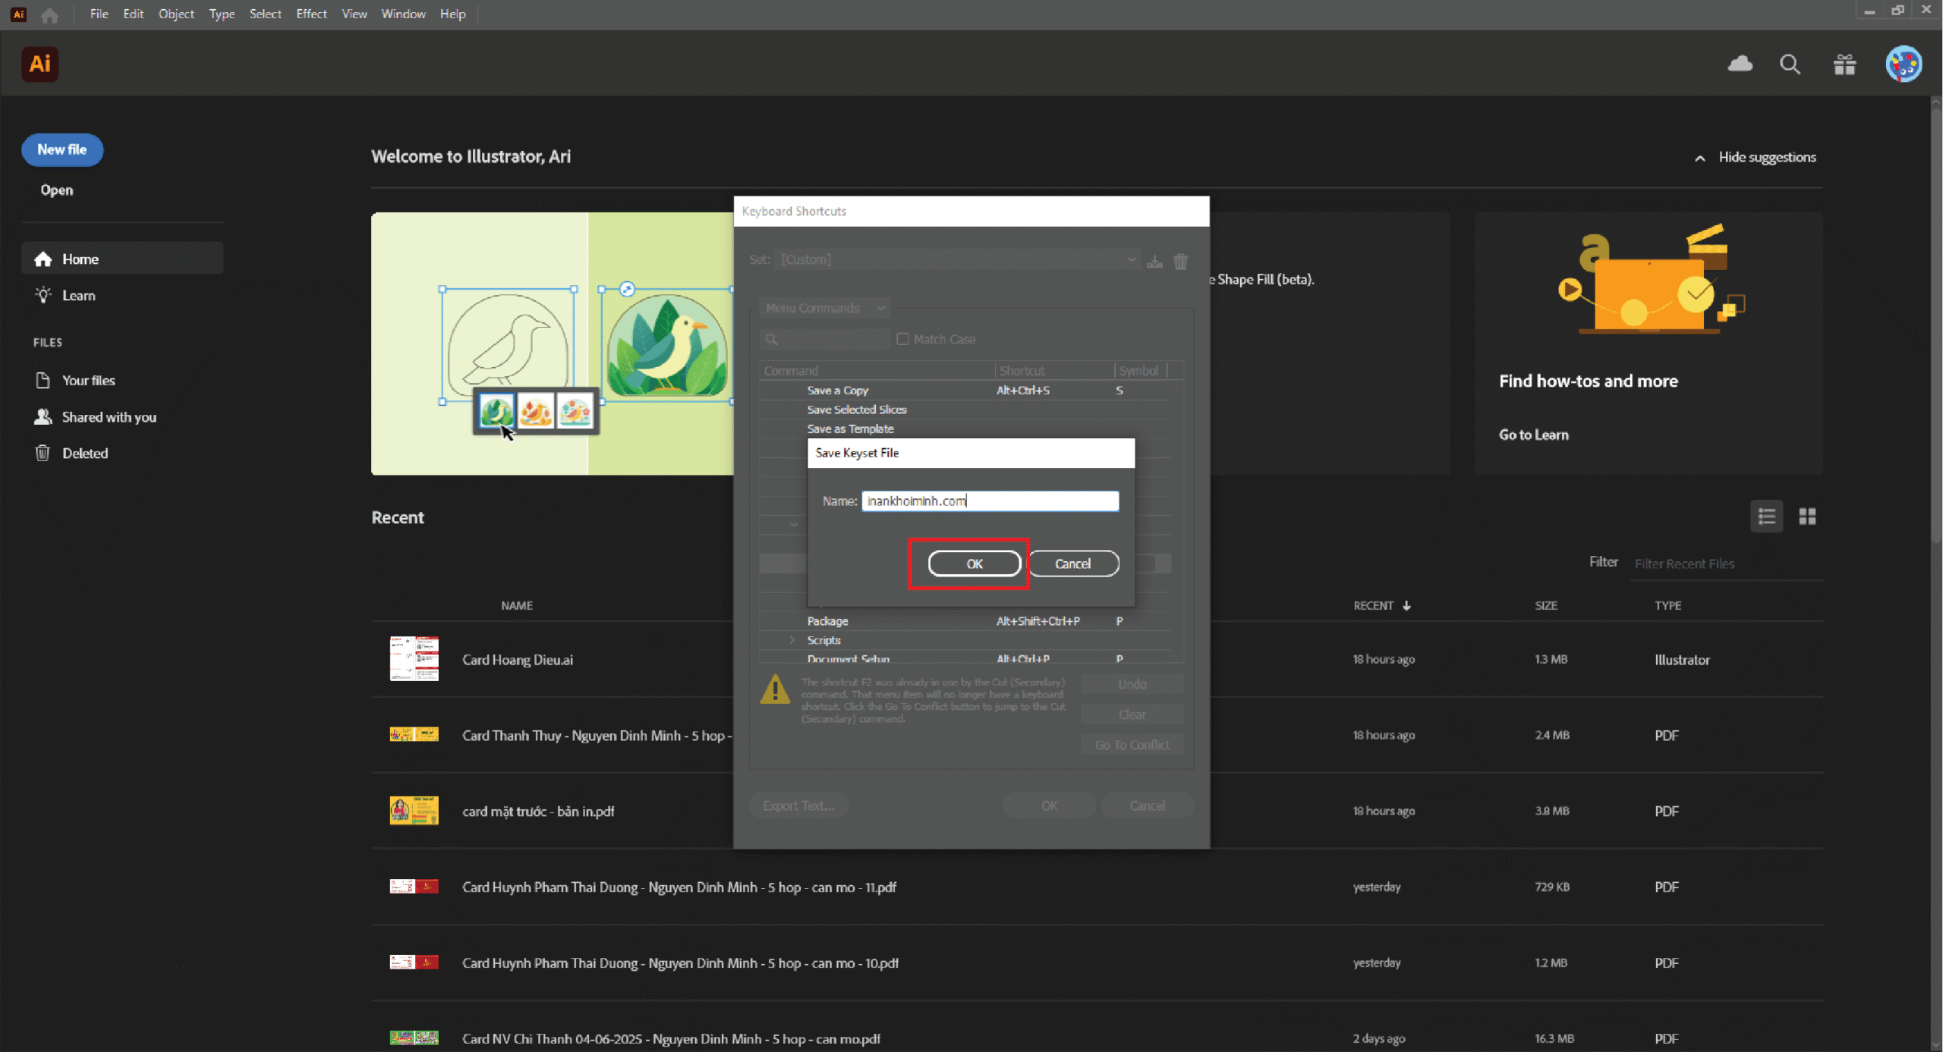This screenshot has width=1943, height=1052.
Task: Open card mặt trước - bản in.pdf
Action: click(x=538, y=811)
